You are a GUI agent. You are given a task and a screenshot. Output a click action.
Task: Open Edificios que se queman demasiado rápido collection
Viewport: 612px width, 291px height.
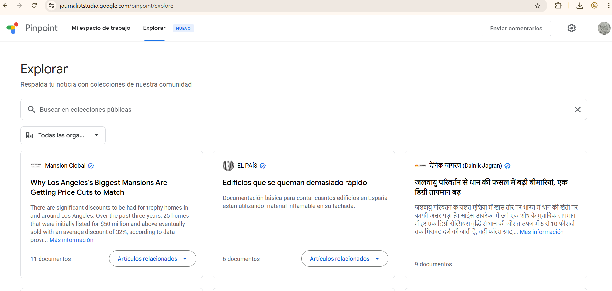[295, 183]
